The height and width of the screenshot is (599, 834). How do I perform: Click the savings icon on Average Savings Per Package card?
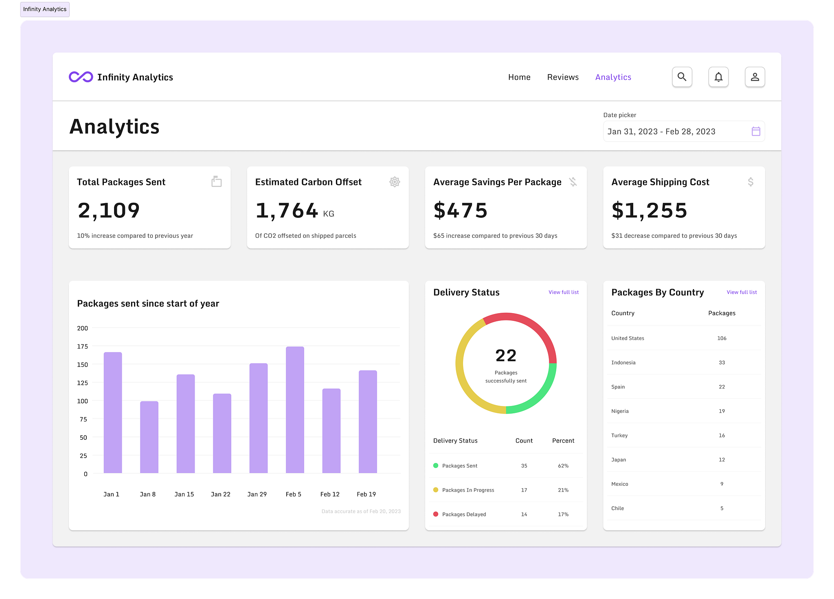tap(573, 182)
